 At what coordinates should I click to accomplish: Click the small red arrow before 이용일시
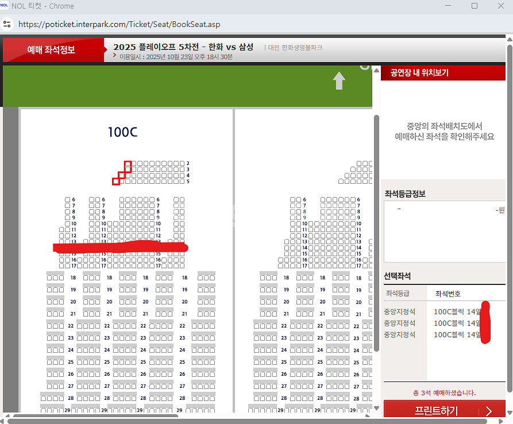point(115,55)
